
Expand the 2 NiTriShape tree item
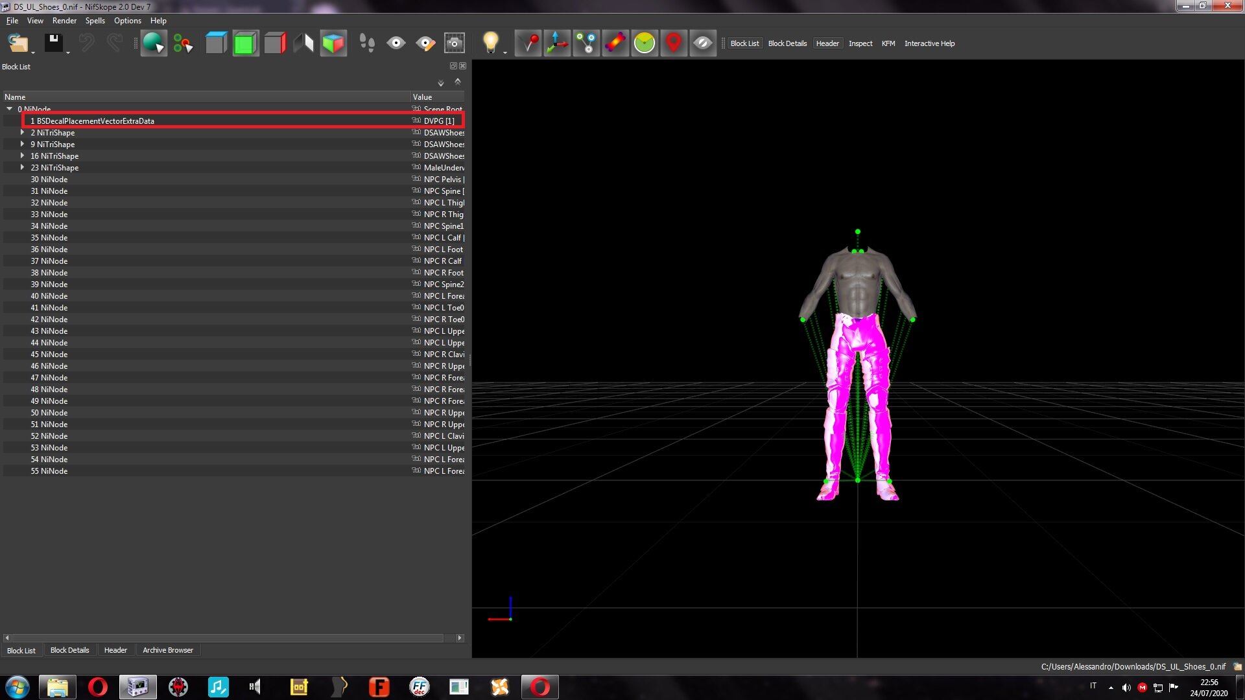coord(23,132)
